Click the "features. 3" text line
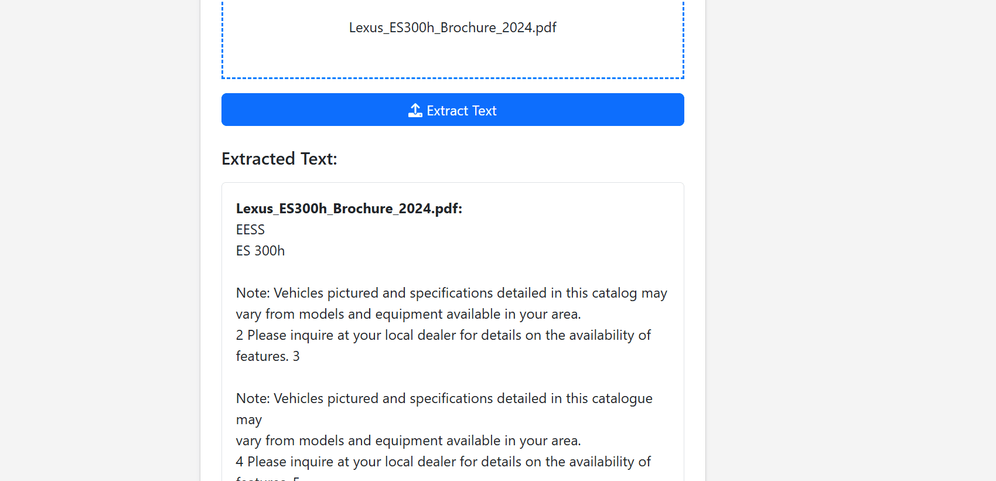996x481 pixels. (267, 356)
